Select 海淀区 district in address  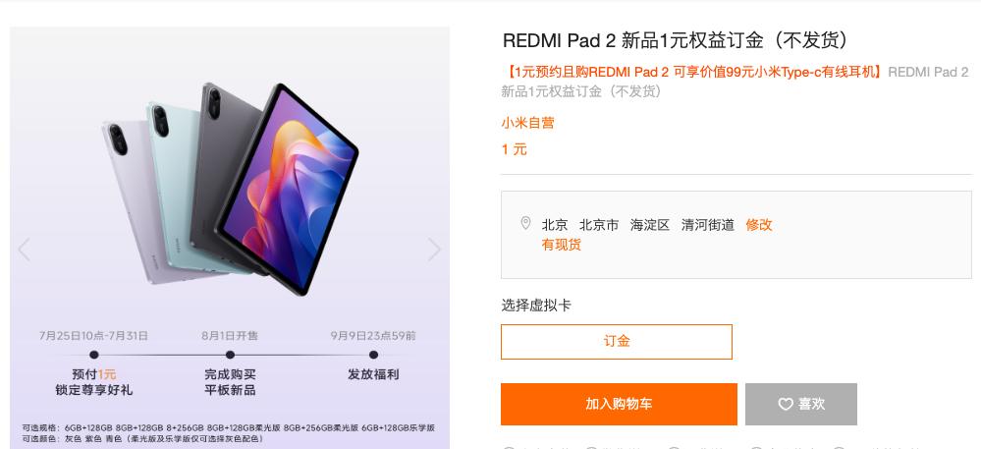[650, 225]
